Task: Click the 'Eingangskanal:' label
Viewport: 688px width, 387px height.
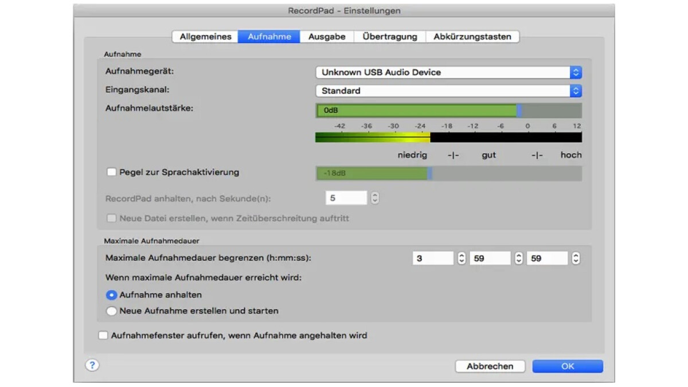Action: pos(138,90)
